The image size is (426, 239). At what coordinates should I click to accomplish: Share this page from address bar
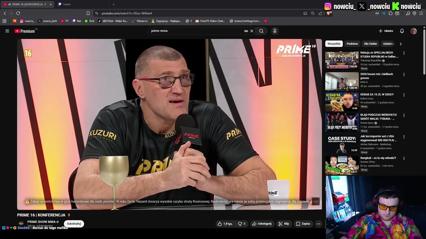(x=320, y=13)
